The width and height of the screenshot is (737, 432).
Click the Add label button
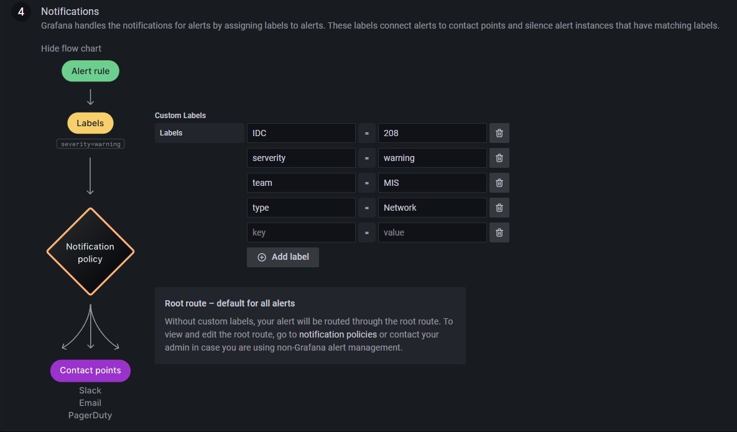[283, 257]
